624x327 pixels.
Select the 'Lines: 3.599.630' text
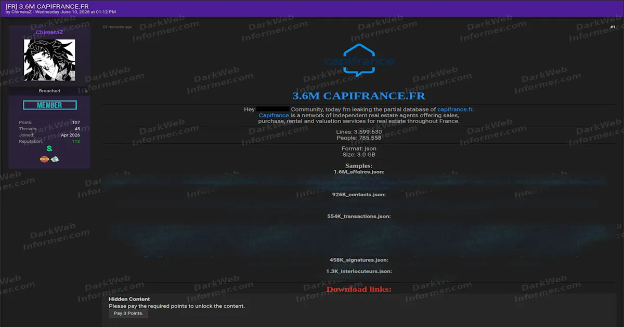pyautogui.click(x=359, y=132)
